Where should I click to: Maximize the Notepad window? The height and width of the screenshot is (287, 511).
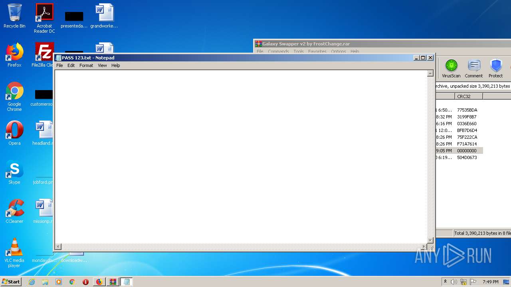(423, 58)
